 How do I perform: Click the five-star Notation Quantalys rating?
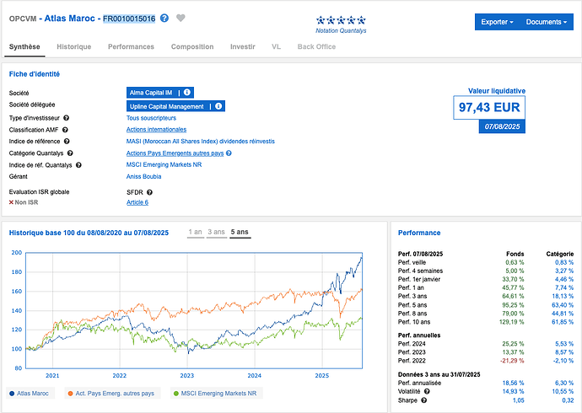(x=341, y=20)
